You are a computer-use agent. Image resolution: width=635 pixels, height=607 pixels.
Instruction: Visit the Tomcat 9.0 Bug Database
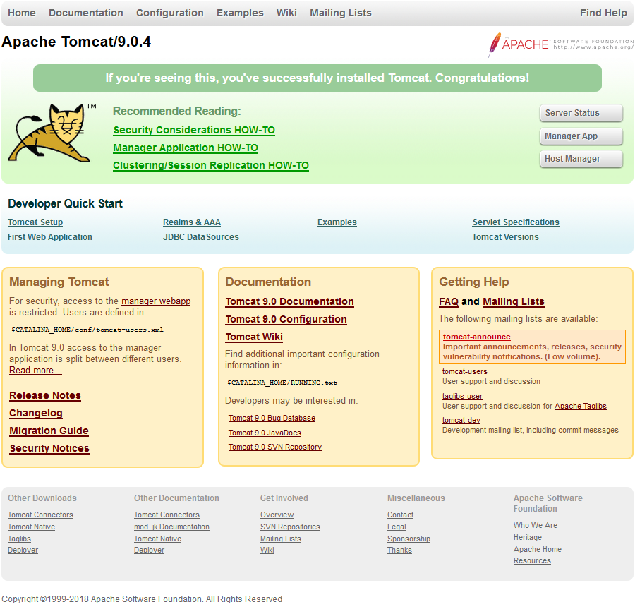pos(272,418)
